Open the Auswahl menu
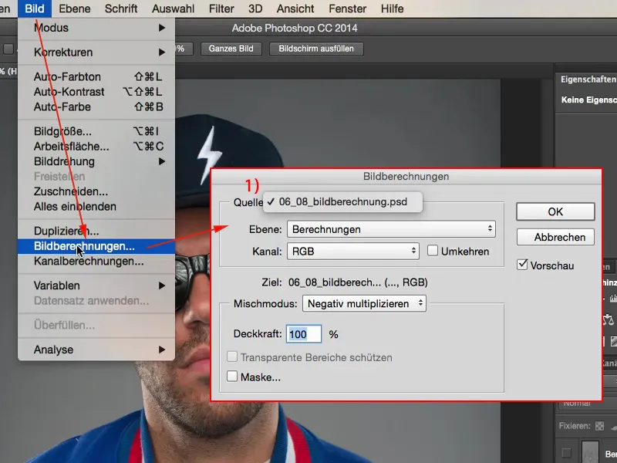Screen dimensions: 617x463 coord(173,8)
